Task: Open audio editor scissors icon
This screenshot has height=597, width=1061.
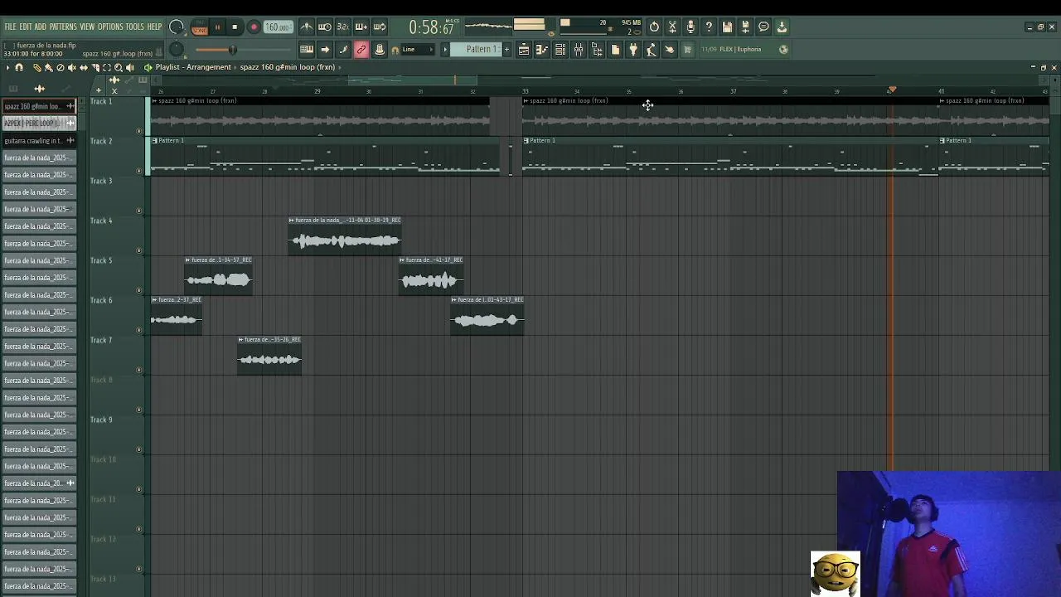Action: [x=672, y=27]
